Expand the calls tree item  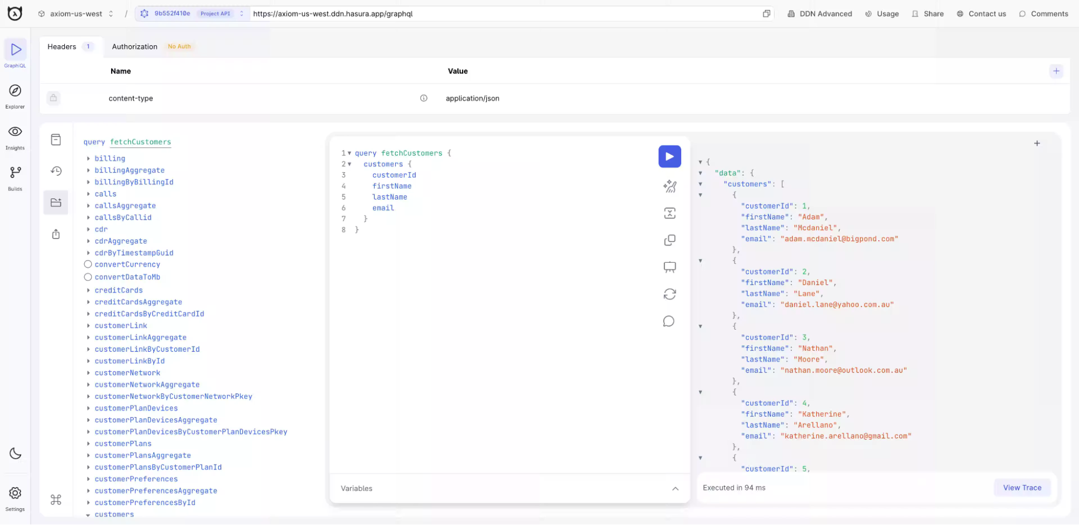point(89,194)
